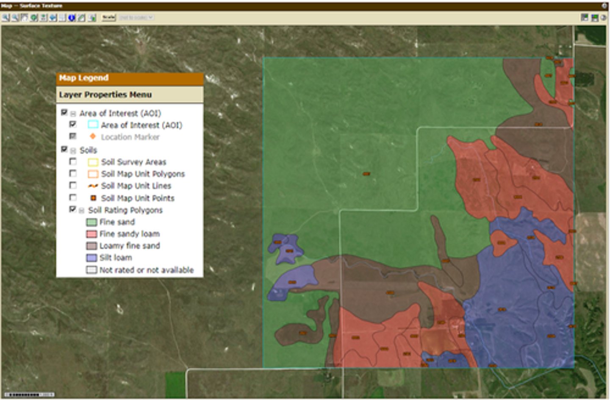This screenshot has height=400, width=610.
Task: Click the 'Soil Map Unit Points' label
Action: click(138, 198)
